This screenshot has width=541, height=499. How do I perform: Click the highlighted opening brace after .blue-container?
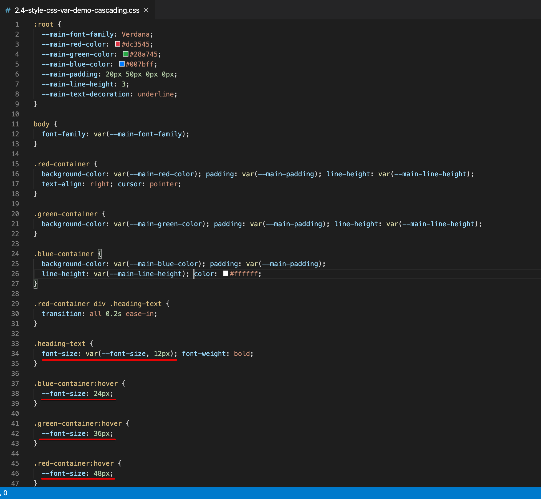coord(100,254)
